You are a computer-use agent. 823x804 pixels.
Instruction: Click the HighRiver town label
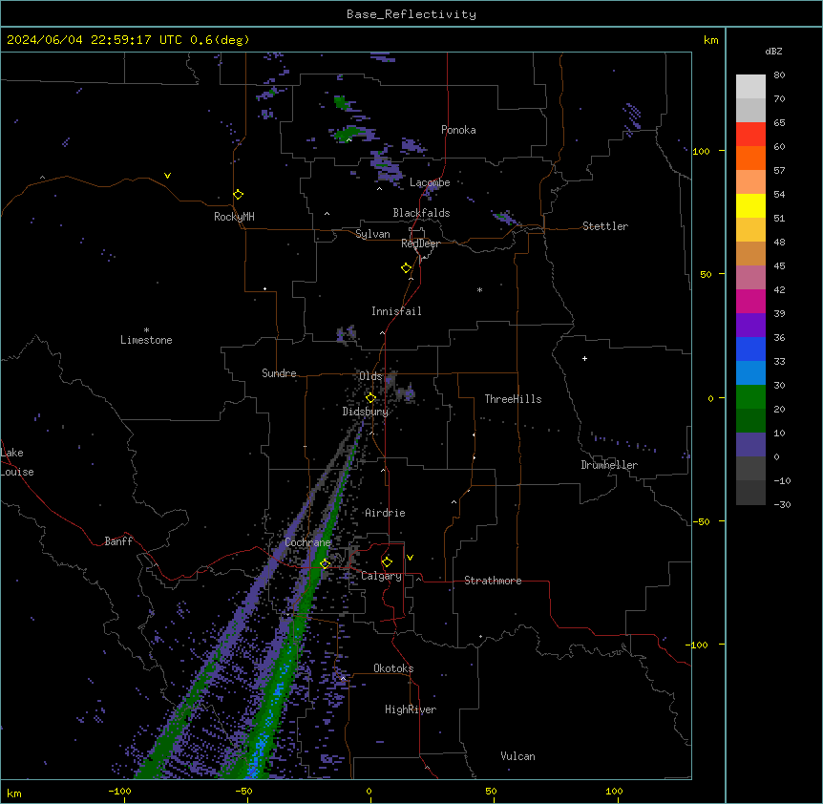click(411, 709)
